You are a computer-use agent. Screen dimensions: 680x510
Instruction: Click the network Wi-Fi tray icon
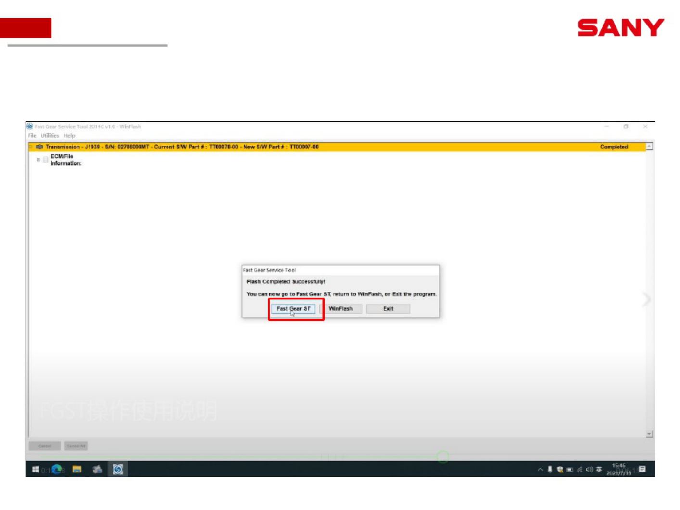[x=580, y=470]
